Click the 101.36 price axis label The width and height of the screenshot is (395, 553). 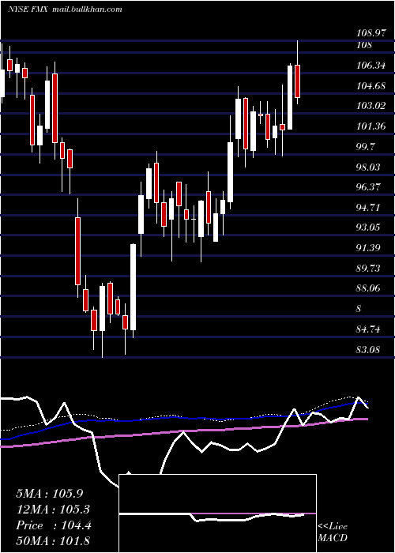click(371, 126)
